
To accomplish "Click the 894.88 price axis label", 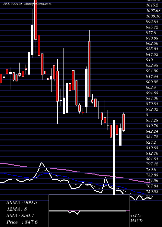I will (153, 93).
